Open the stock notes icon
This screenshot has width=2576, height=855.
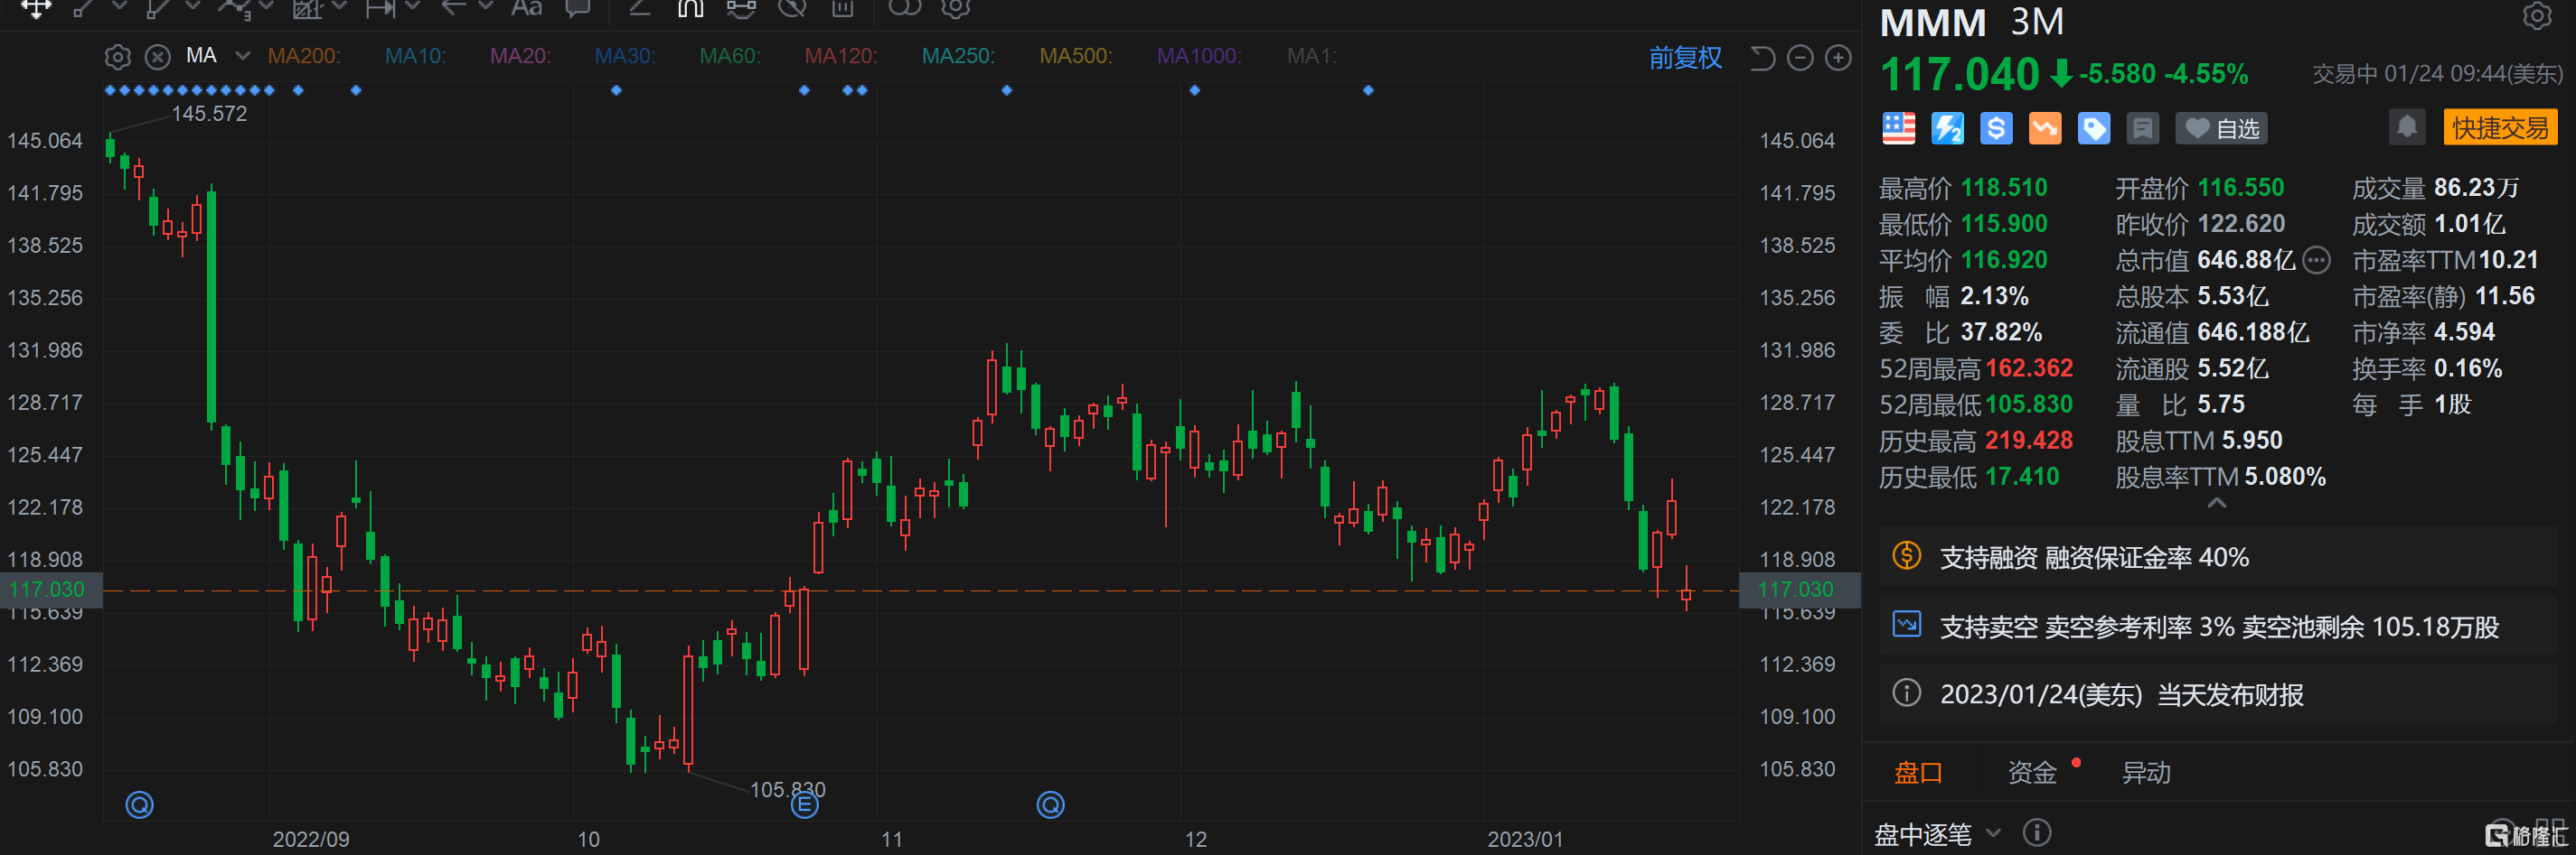[2142, 128]
